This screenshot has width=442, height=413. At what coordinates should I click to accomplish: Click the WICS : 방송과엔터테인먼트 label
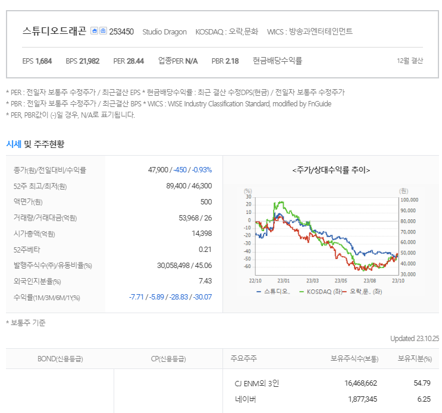[309, 31]
